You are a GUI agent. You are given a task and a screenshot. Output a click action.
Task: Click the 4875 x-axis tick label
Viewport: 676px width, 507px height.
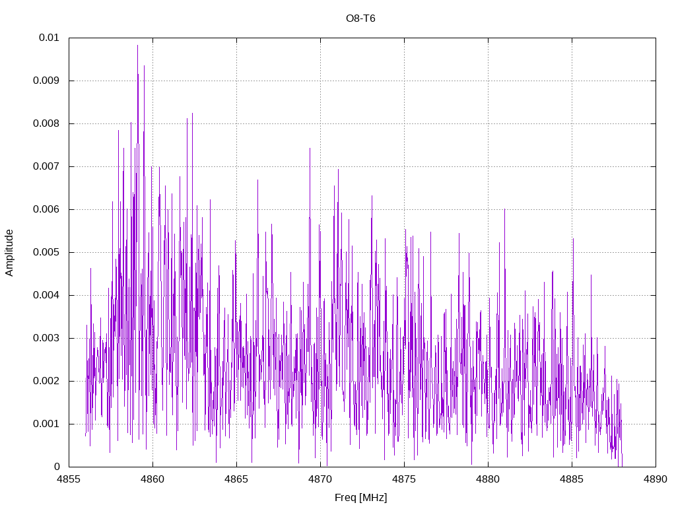405,479
